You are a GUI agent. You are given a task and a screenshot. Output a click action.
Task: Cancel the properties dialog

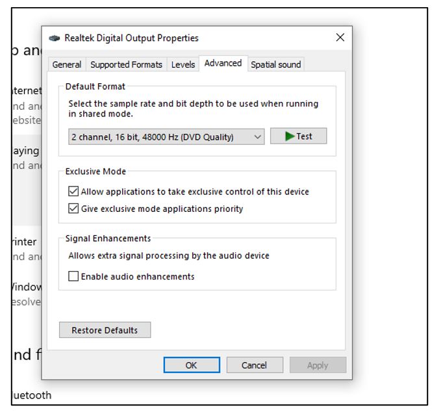coord(255,365)
